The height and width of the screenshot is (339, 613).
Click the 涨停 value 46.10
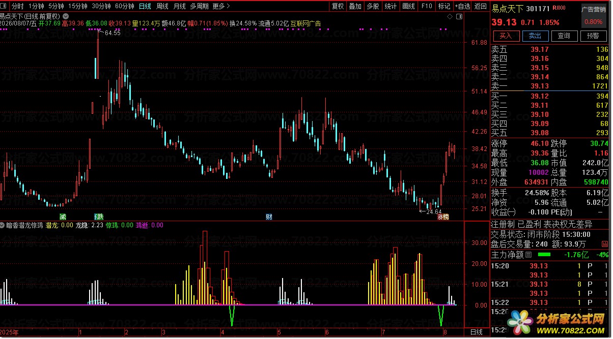pos(540,144)
